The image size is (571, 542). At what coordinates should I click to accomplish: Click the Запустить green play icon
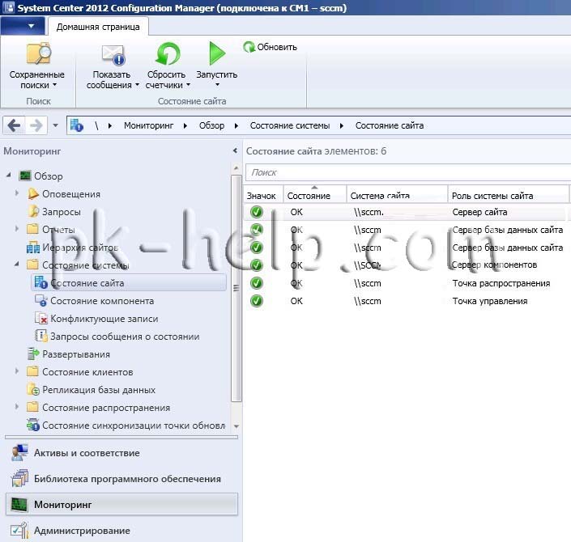pos(217,53)
